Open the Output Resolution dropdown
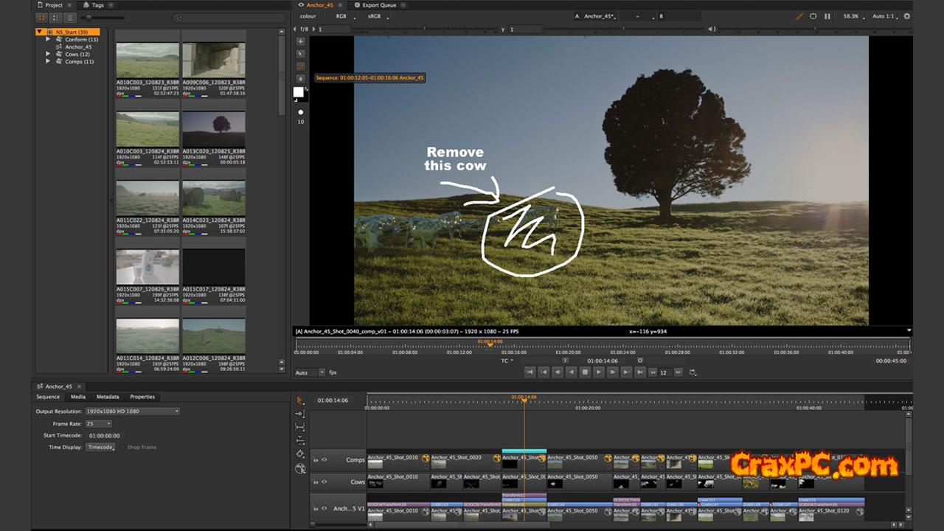Image resolution: width=944 pixels, height=531 pixels. click(133, 412)
